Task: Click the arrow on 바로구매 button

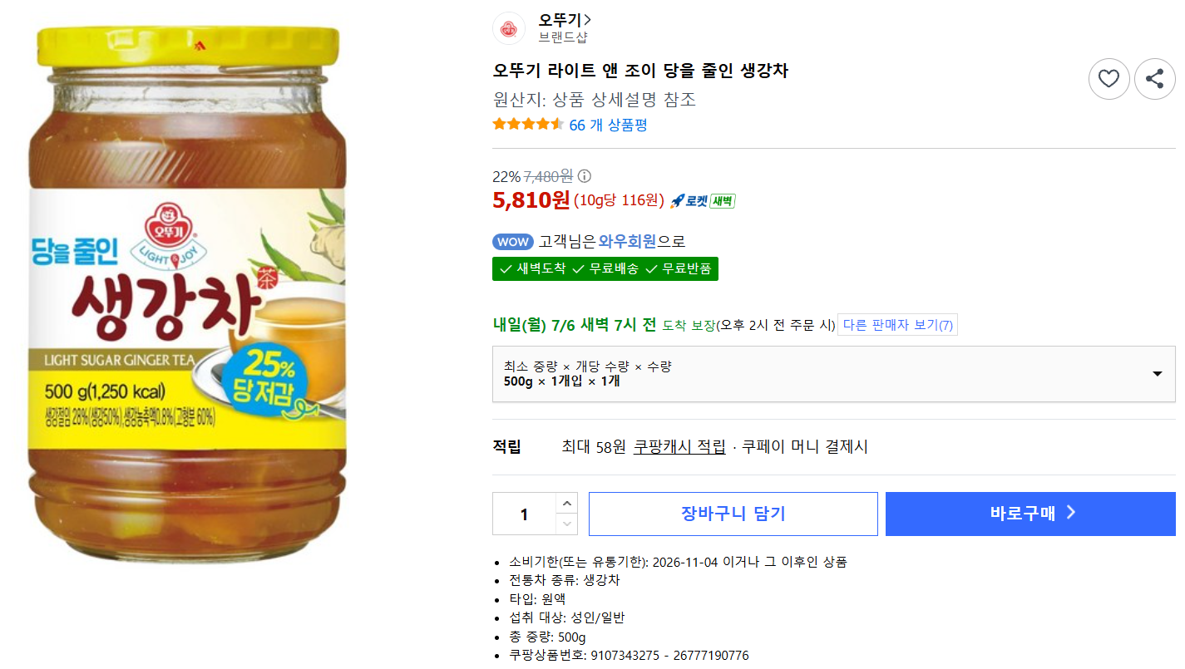Action: (x=1071, y=513)
